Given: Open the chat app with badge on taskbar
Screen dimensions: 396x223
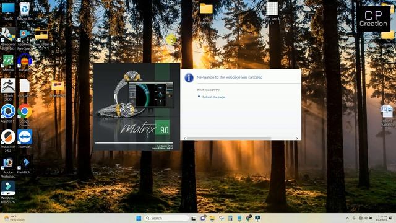Looking at the screenshot, I should pyautogui.click(x=203, y=218).
